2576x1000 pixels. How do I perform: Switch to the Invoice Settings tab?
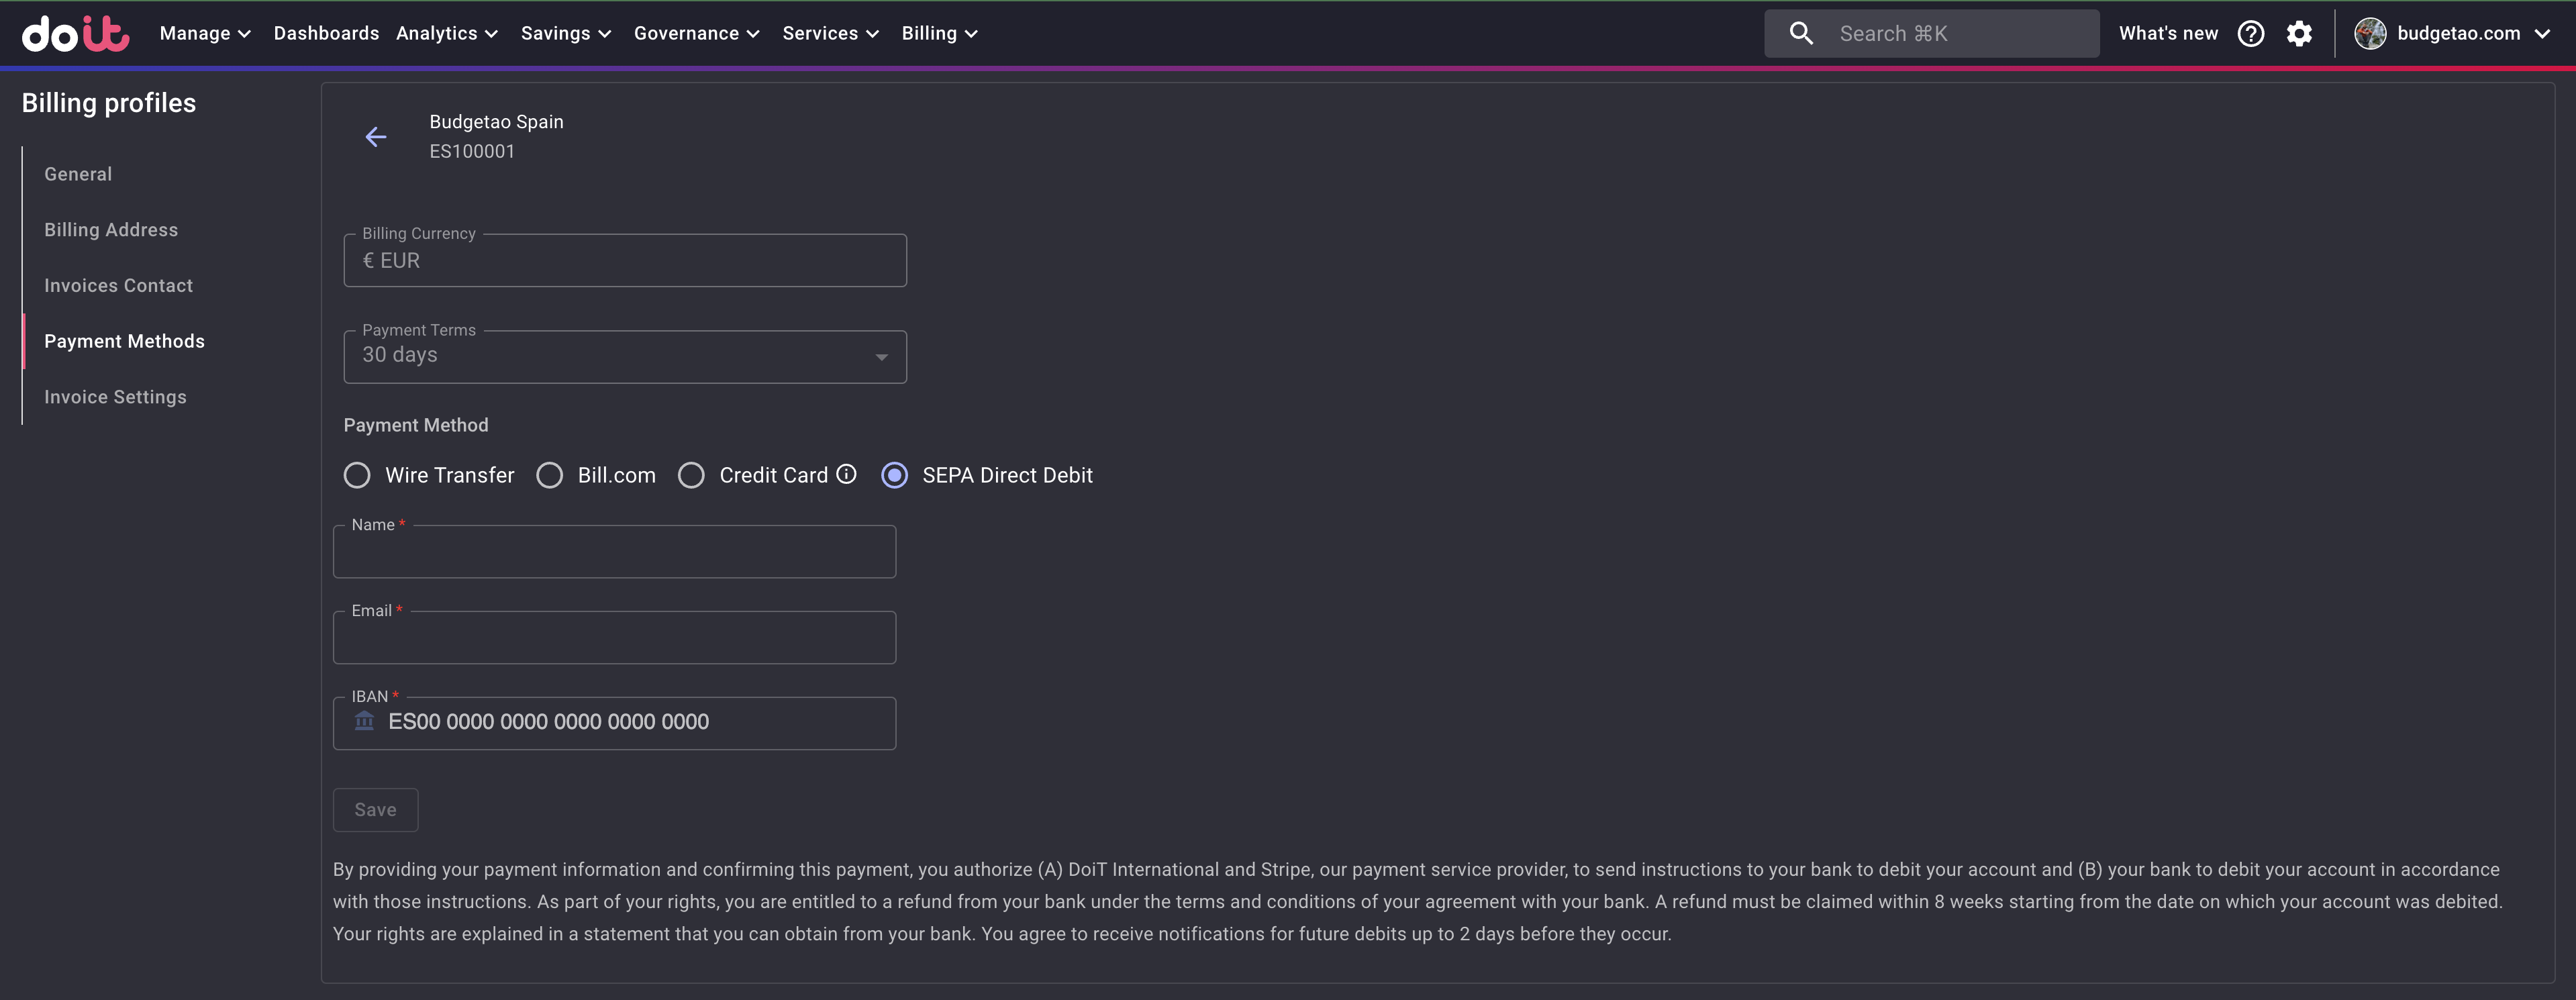tap(115, 397)
